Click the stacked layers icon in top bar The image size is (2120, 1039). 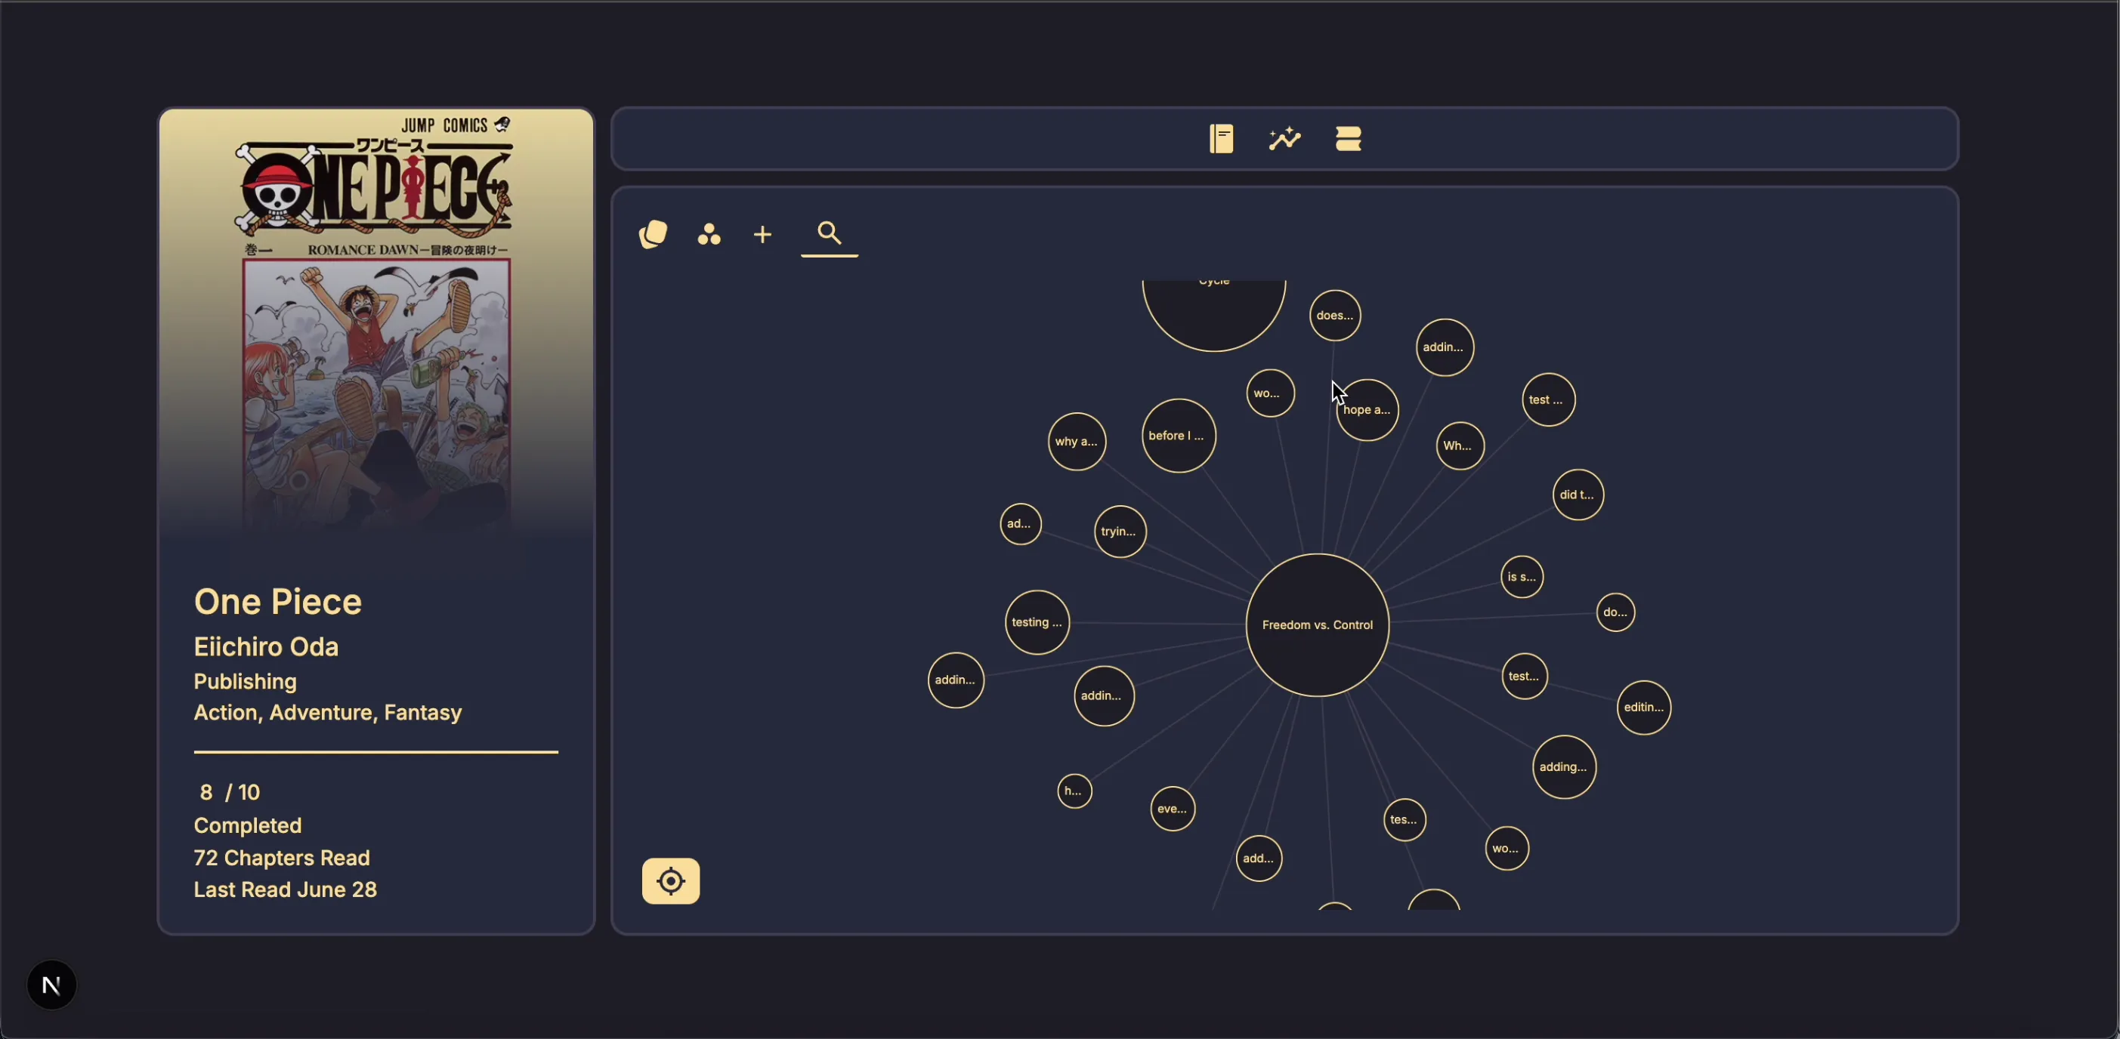click(x=1348, y=139)
